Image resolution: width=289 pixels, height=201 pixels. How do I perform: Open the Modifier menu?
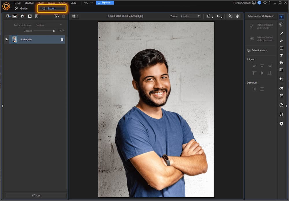(x=29, y=3)
